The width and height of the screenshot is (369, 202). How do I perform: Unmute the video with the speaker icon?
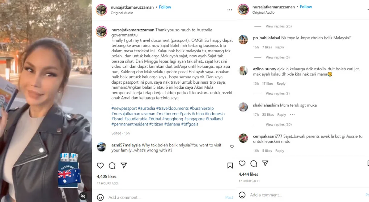click(x=83, y=196)
